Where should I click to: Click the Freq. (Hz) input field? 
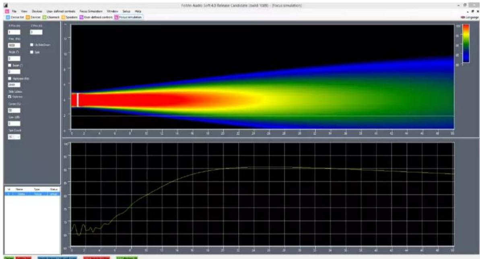(x=14, y=45)
